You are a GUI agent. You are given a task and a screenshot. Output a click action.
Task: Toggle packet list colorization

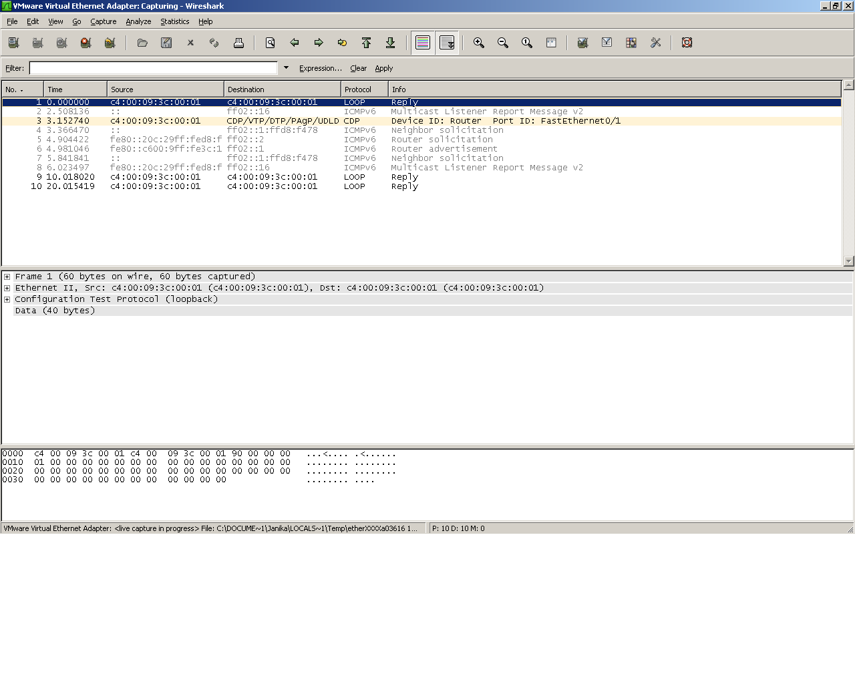point(423,43)
